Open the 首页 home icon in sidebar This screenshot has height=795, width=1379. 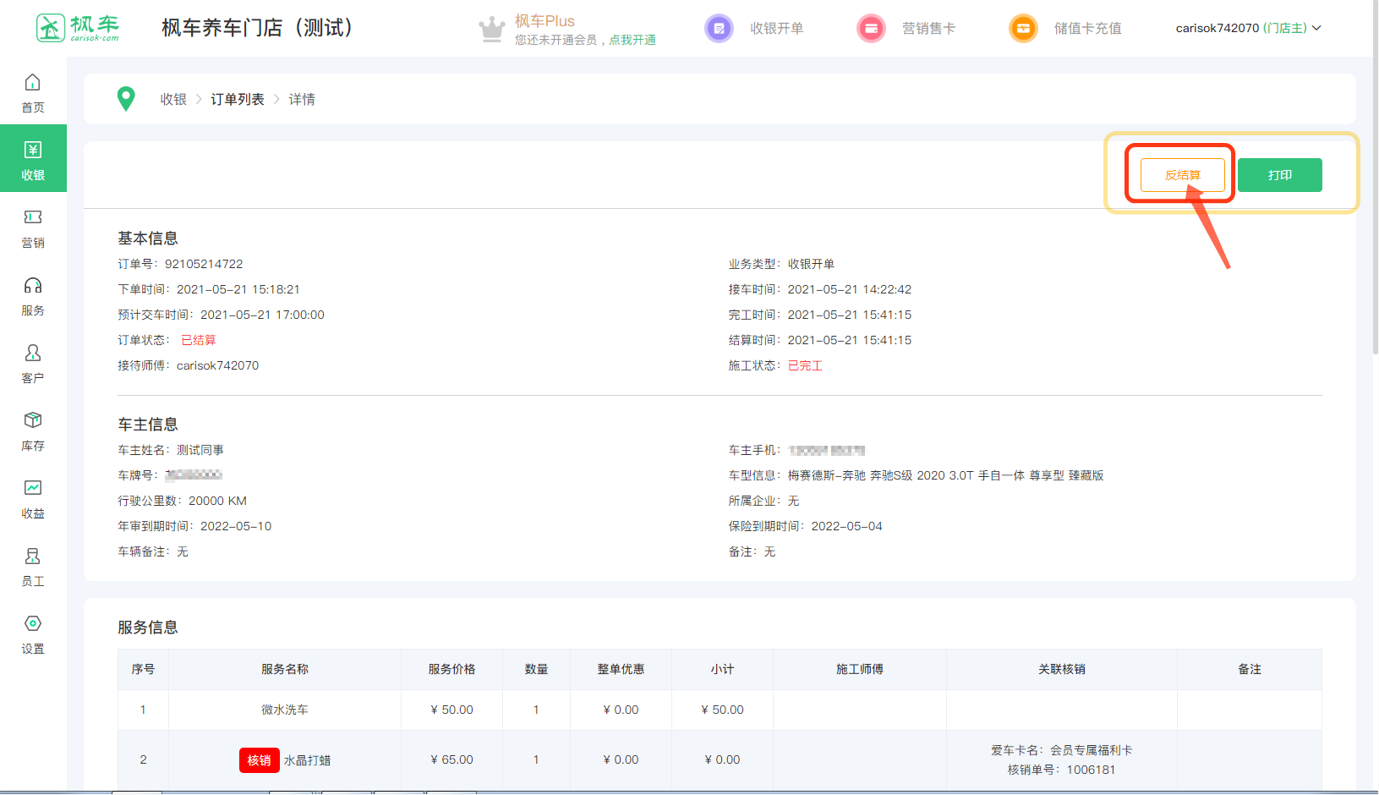(x=33, y=83)
